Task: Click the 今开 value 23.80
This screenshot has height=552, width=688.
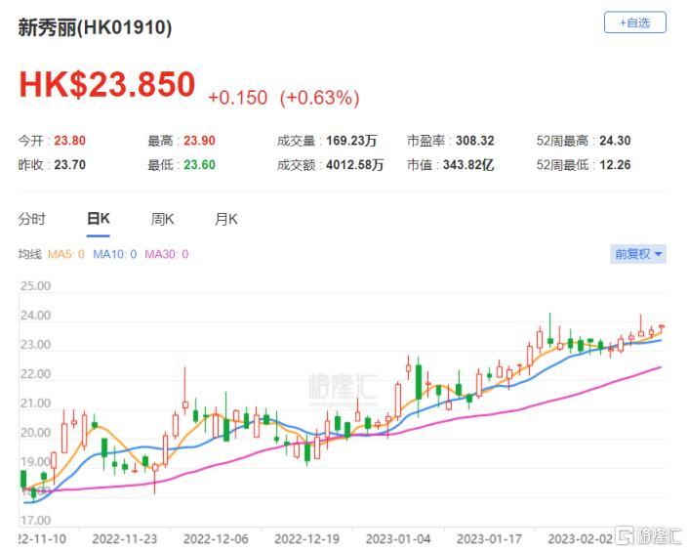Action: tap(69, 141)
